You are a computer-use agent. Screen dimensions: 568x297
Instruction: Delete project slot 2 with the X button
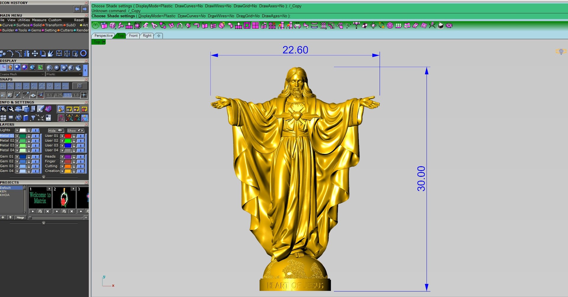click(x=72, y=211)
